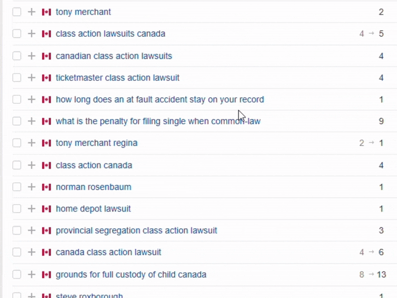Open keyword link tony merchant regina

pos(96,143)
